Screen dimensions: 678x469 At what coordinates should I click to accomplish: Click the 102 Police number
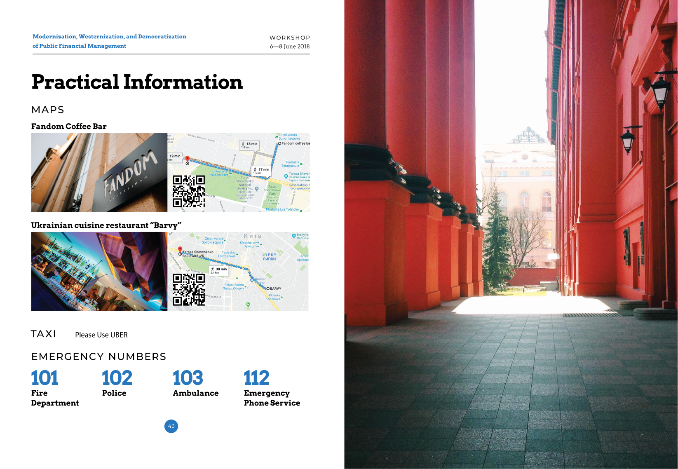[117, 378]
